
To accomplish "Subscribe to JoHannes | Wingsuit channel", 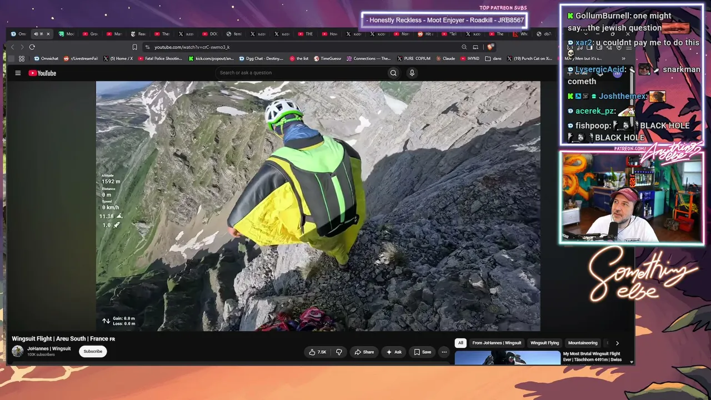I will tap(93, 351).
